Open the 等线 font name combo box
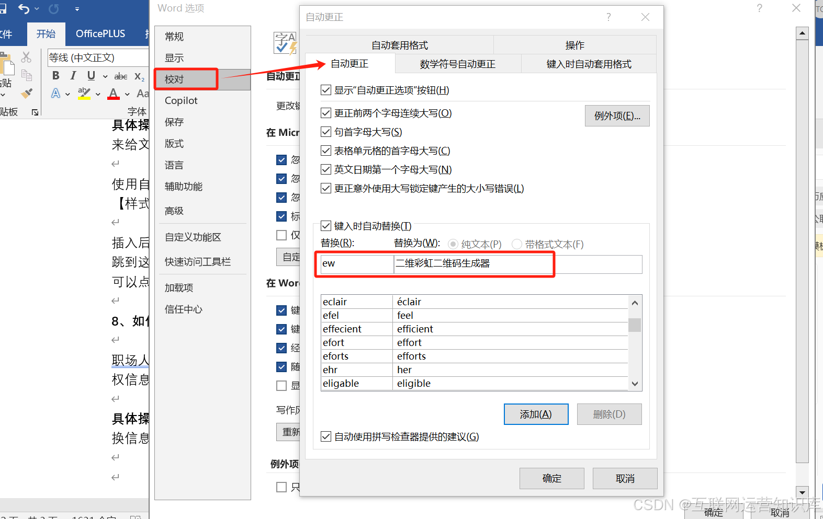823x519 pixels. coord(98,57)
